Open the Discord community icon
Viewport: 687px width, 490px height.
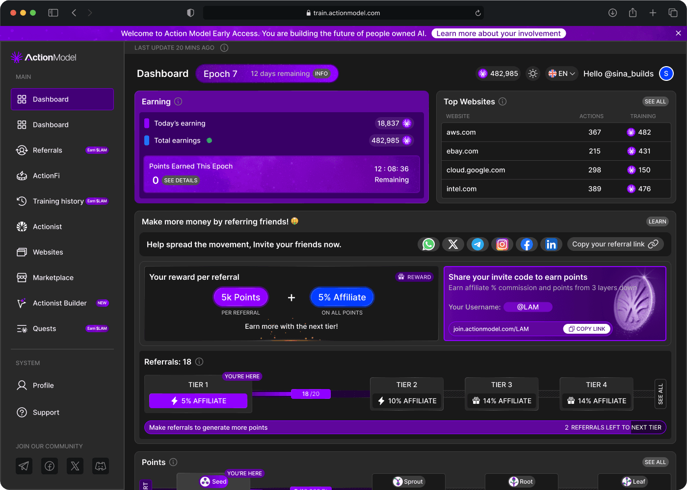click(101, 466)
